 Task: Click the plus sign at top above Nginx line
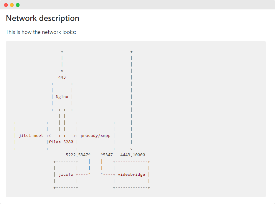point(62,52)
